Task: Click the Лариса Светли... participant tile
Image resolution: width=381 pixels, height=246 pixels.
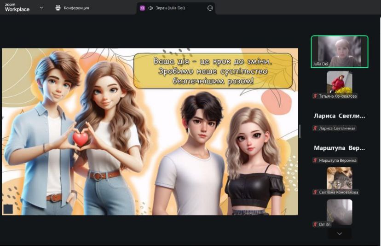Action: [340, 116]
